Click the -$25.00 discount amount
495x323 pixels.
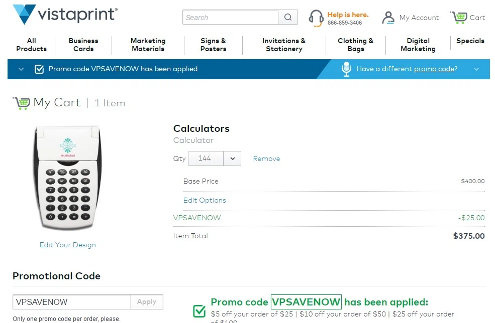click(471, 218)
